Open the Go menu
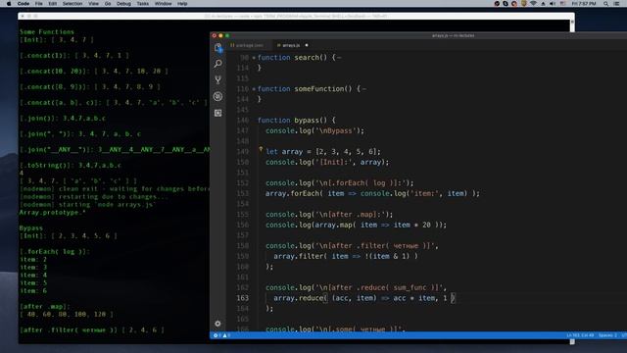The image size is (627, 353). (108, 4)
